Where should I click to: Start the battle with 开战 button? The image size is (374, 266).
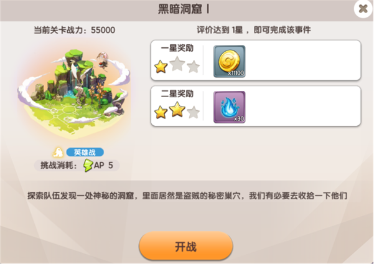(x=186, y=246)
